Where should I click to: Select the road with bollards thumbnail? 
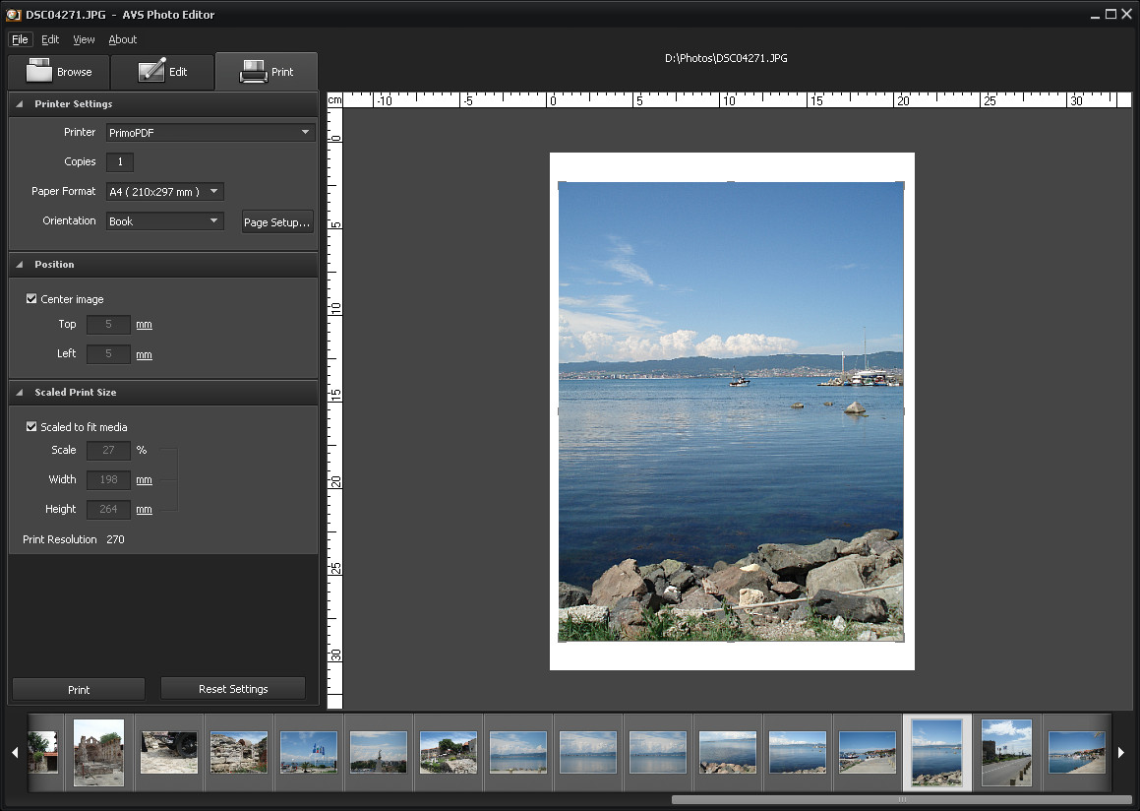click(1006, 752)
